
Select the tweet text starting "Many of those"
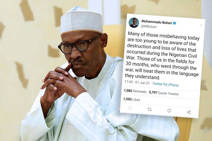(x=162, y=56)
